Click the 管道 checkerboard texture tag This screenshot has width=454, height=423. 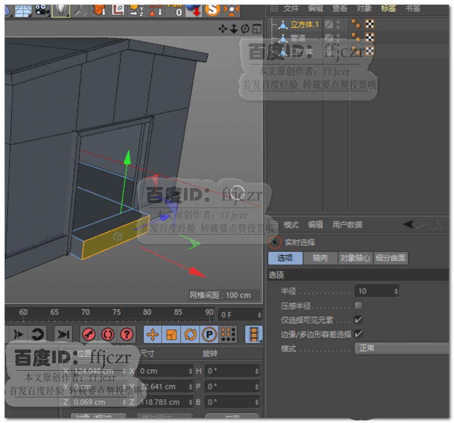coord(369,38)
